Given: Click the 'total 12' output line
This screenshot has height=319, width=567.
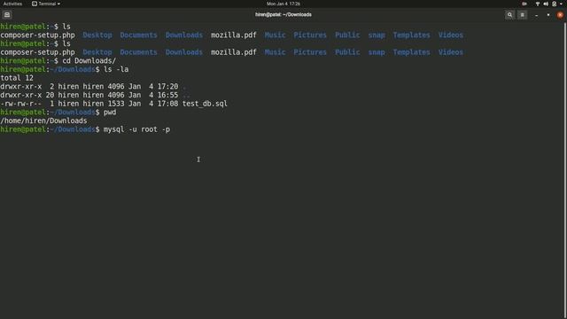Looking at the screenshot, I should click(17, 78).
